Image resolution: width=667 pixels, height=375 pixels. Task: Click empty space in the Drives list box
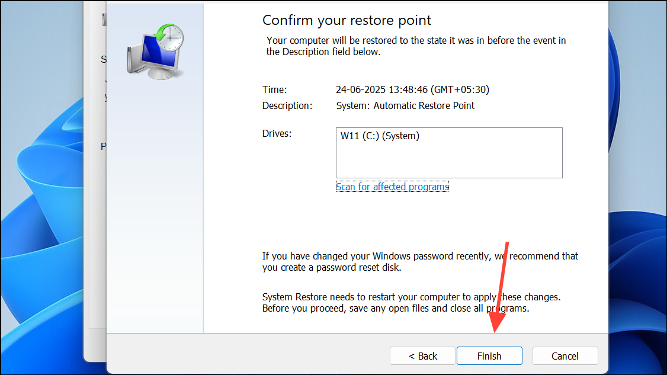(448, 161)
